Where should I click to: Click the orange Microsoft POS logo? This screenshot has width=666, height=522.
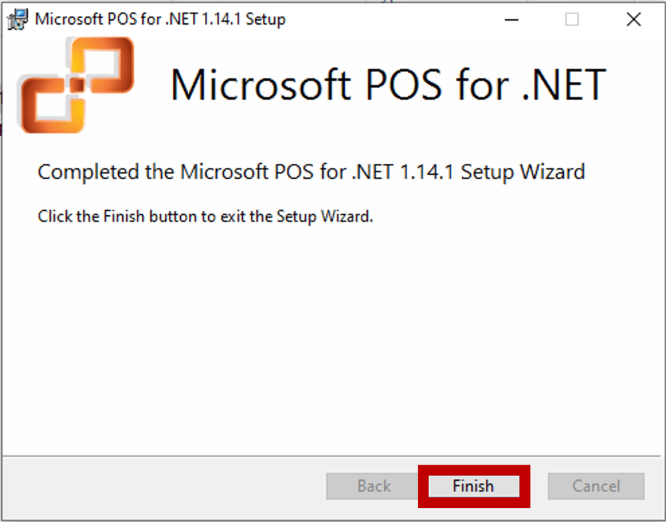(75, 85)
